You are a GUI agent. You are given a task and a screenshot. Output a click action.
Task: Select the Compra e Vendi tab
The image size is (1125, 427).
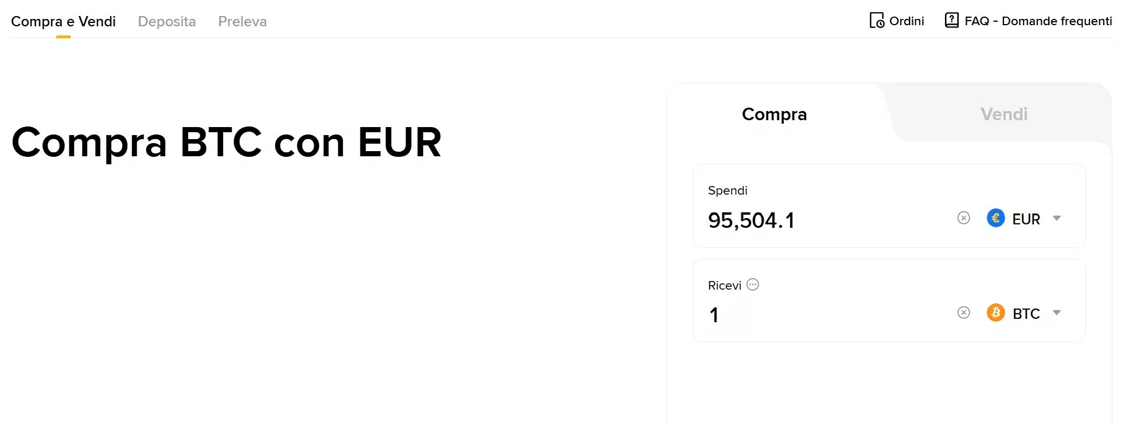tap(63, 21)
